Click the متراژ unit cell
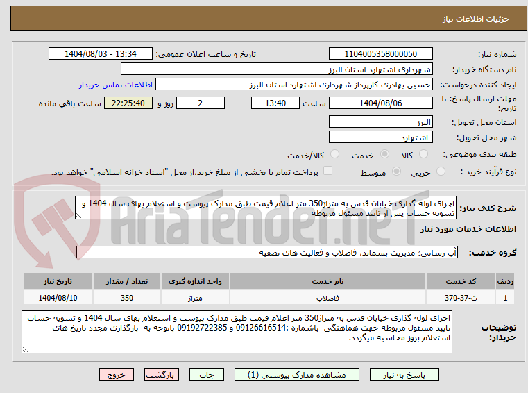Image resolution: width=528 pixels, height=393 pixels. (195, 298)
